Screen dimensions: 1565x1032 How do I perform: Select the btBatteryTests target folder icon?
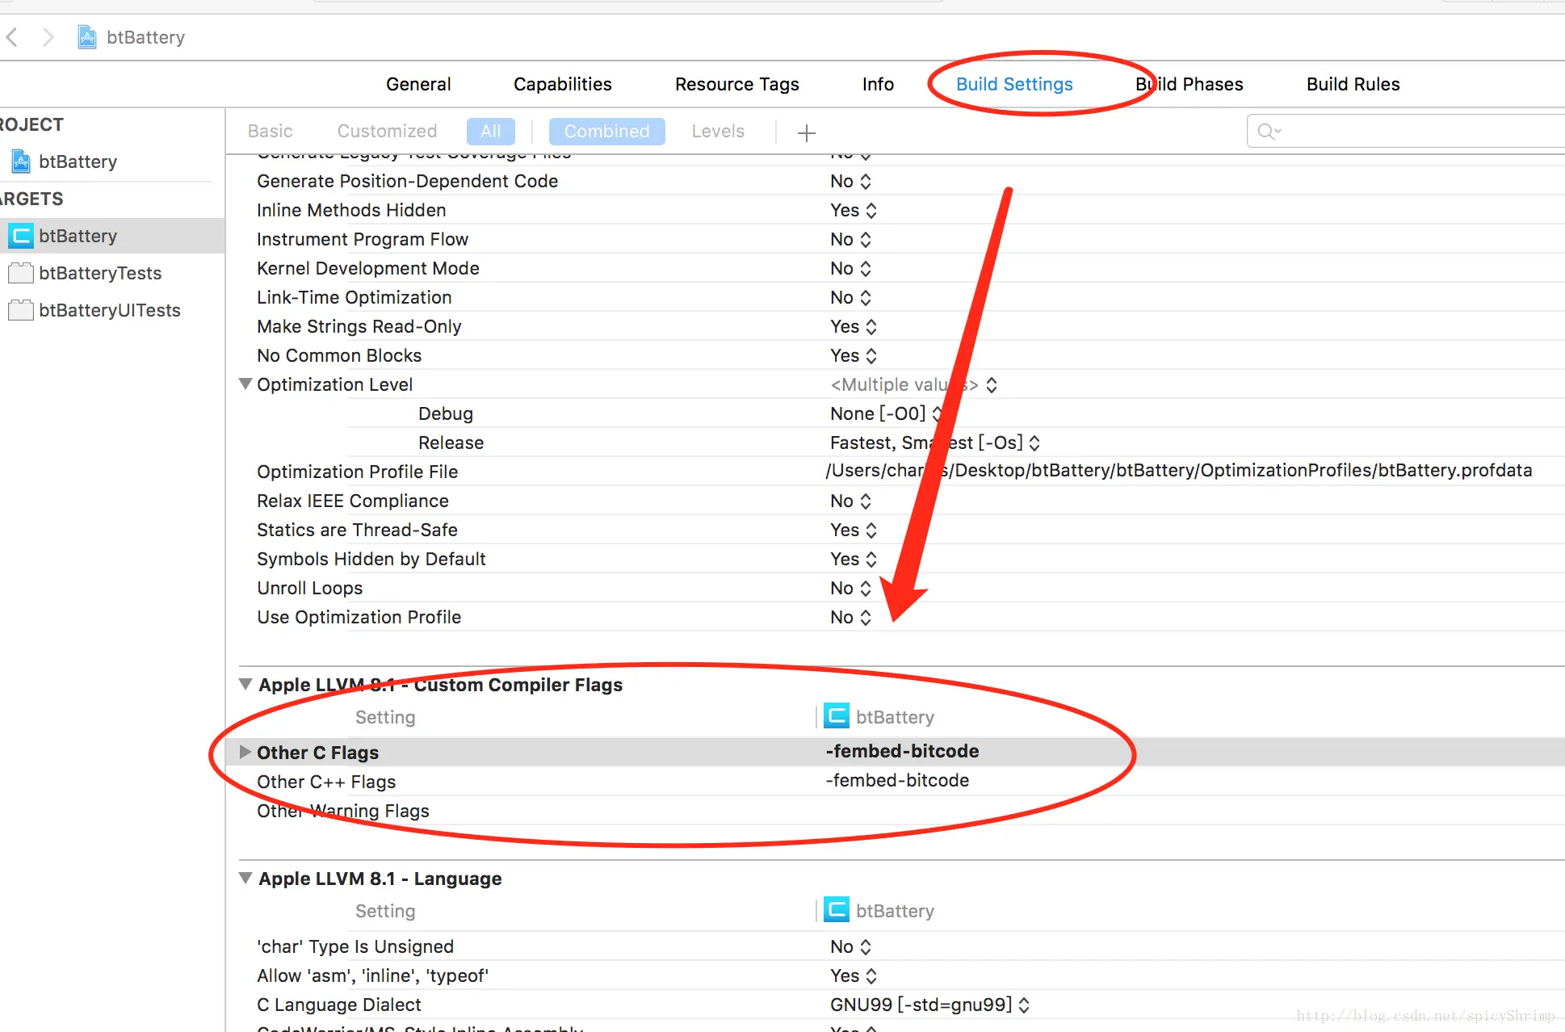click(21, 273)
